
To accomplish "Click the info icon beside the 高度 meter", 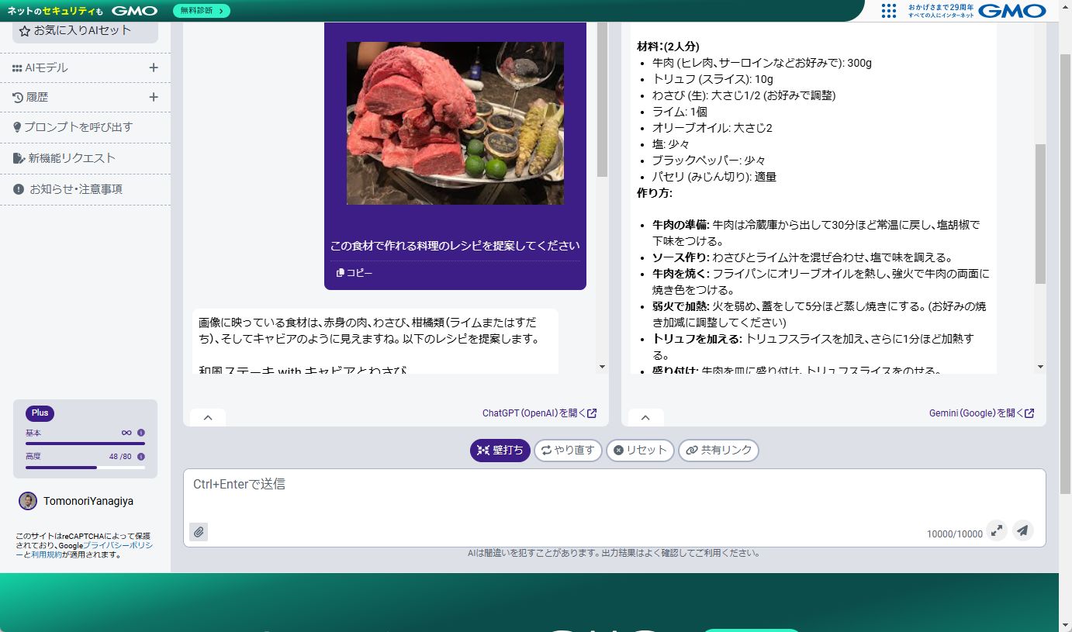I will click(139, 457).
